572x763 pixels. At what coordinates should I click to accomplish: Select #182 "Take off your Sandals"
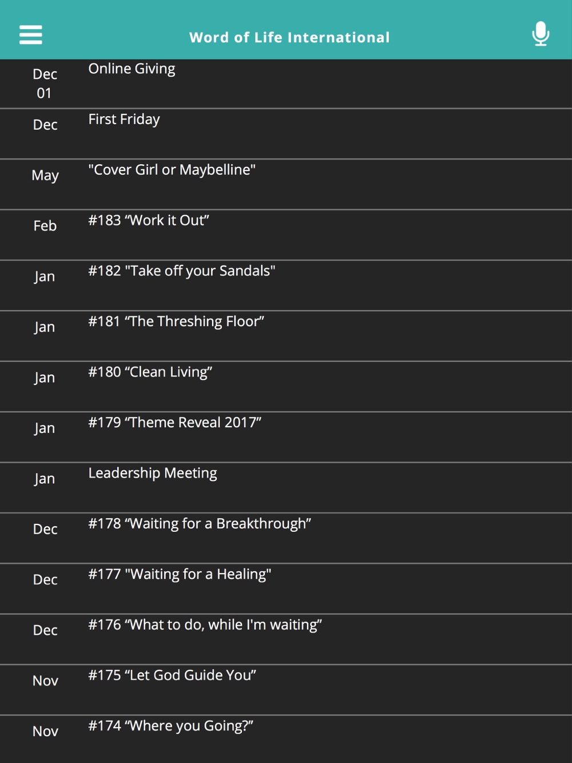pyautogui.click(x=286, y=285)
